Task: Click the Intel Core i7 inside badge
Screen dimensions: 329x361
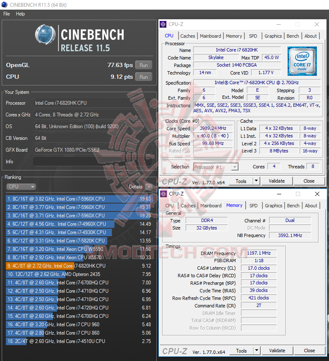Action: tap(302, 61)
